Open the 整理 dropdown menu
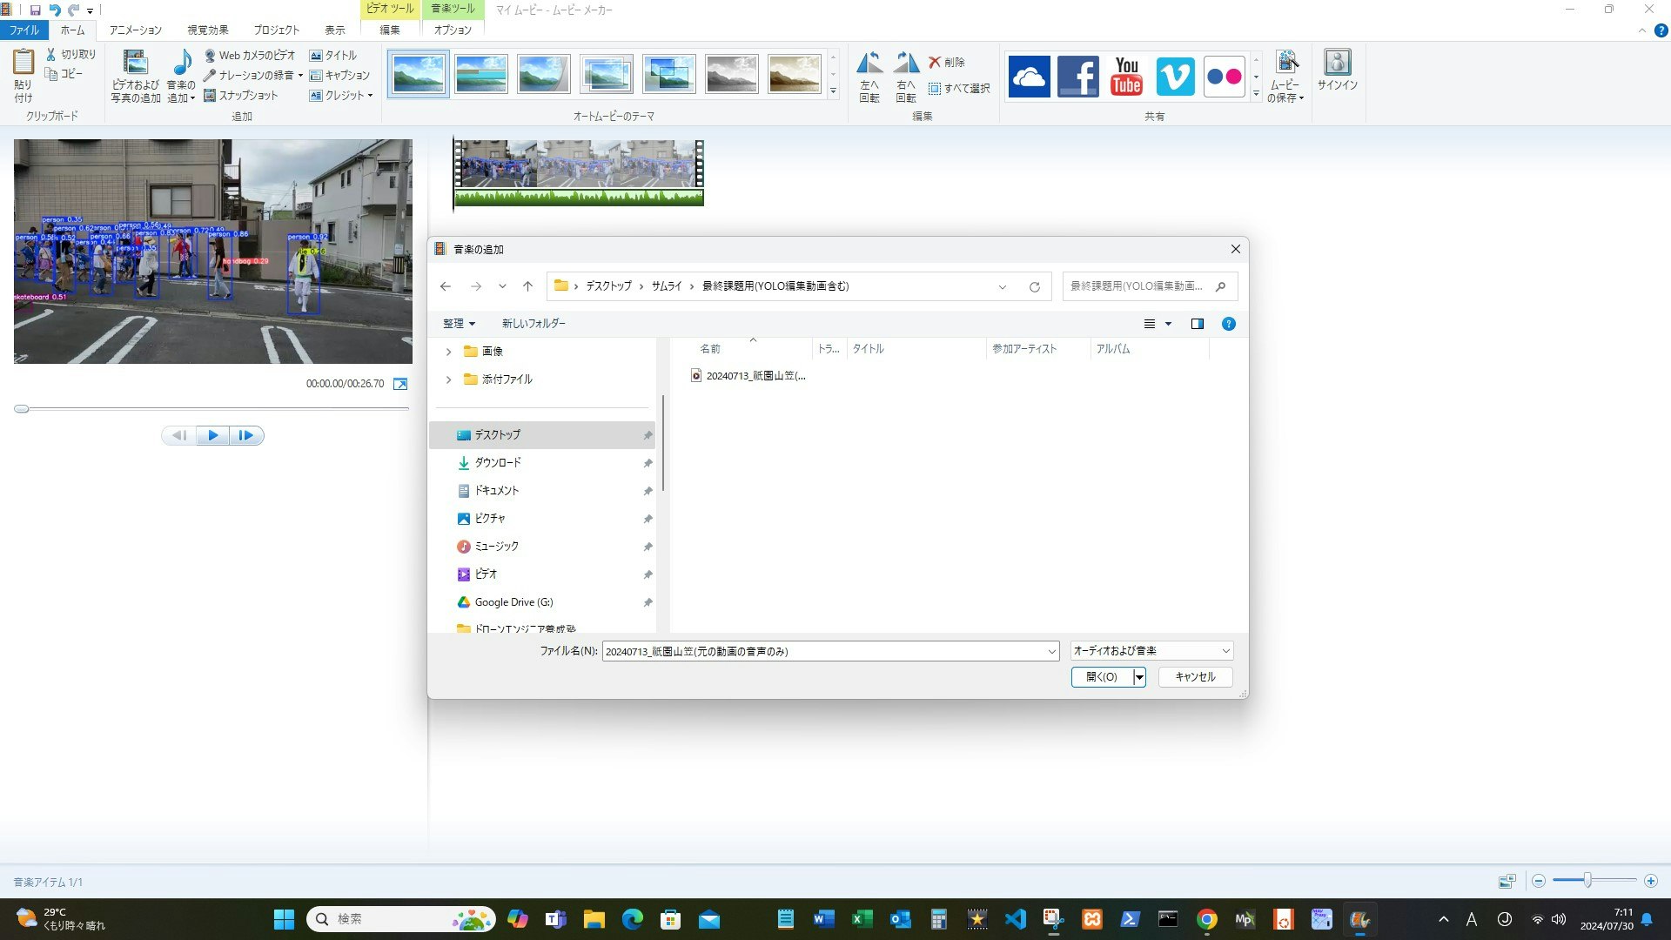Screen dimensions: 1671x940 tap(459, 323)
